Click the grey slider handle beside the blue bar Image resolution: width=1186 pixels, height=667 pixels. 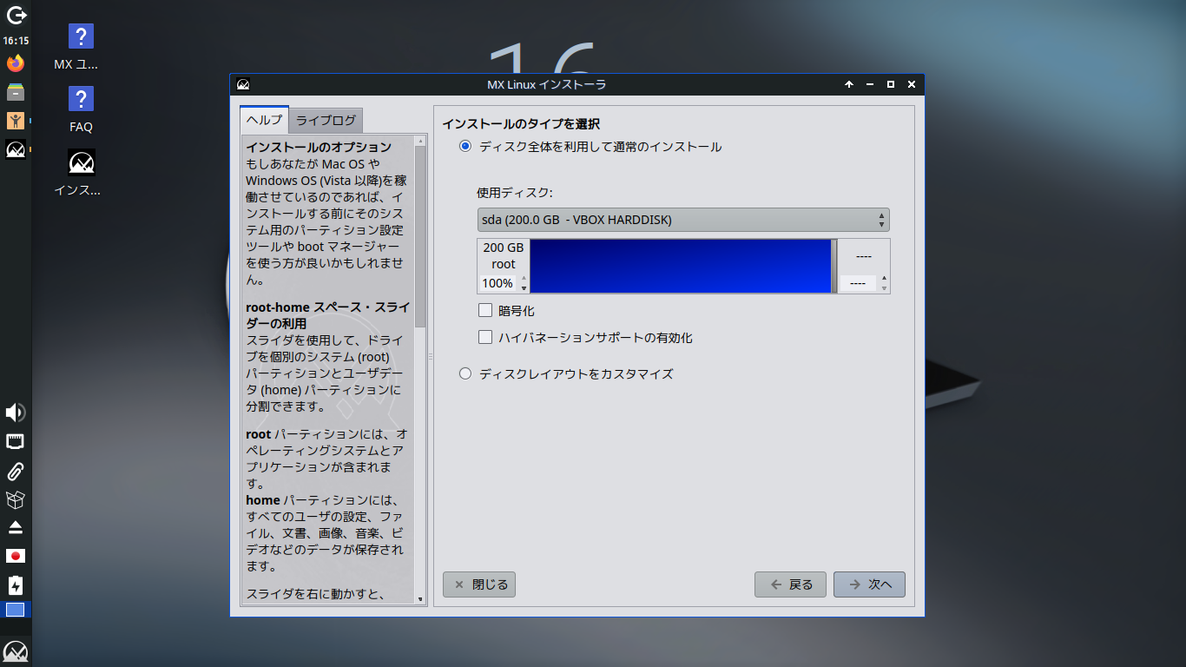coord(834,266)
